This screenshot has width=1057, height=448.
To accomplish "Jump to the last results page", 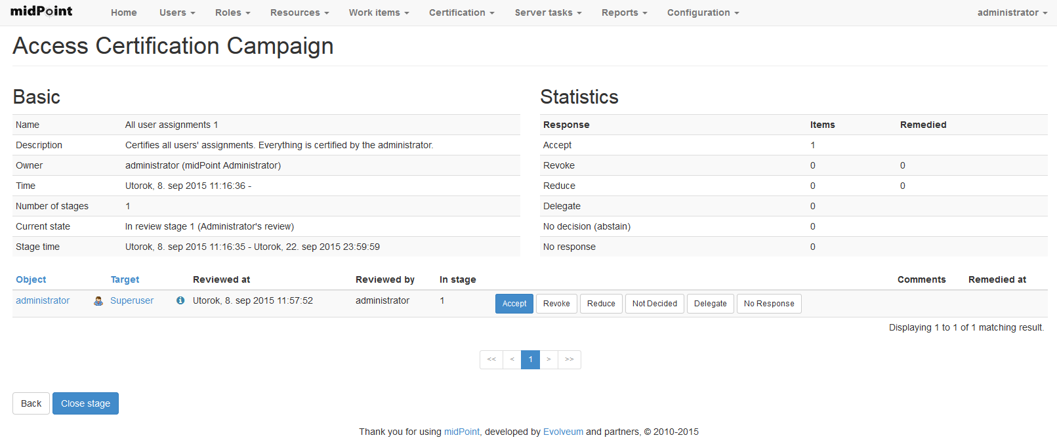I will [569, 359].
